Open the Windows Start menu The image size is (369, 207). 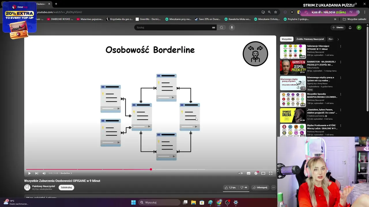tap(133, 202)
